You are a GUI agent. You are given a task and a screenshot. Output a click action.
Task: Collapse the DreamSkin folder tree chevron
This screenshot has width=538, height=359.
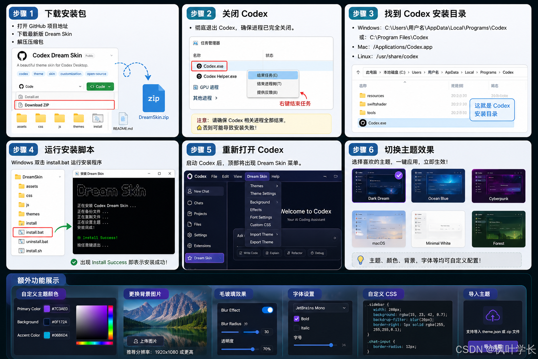(x=60, y=177)
